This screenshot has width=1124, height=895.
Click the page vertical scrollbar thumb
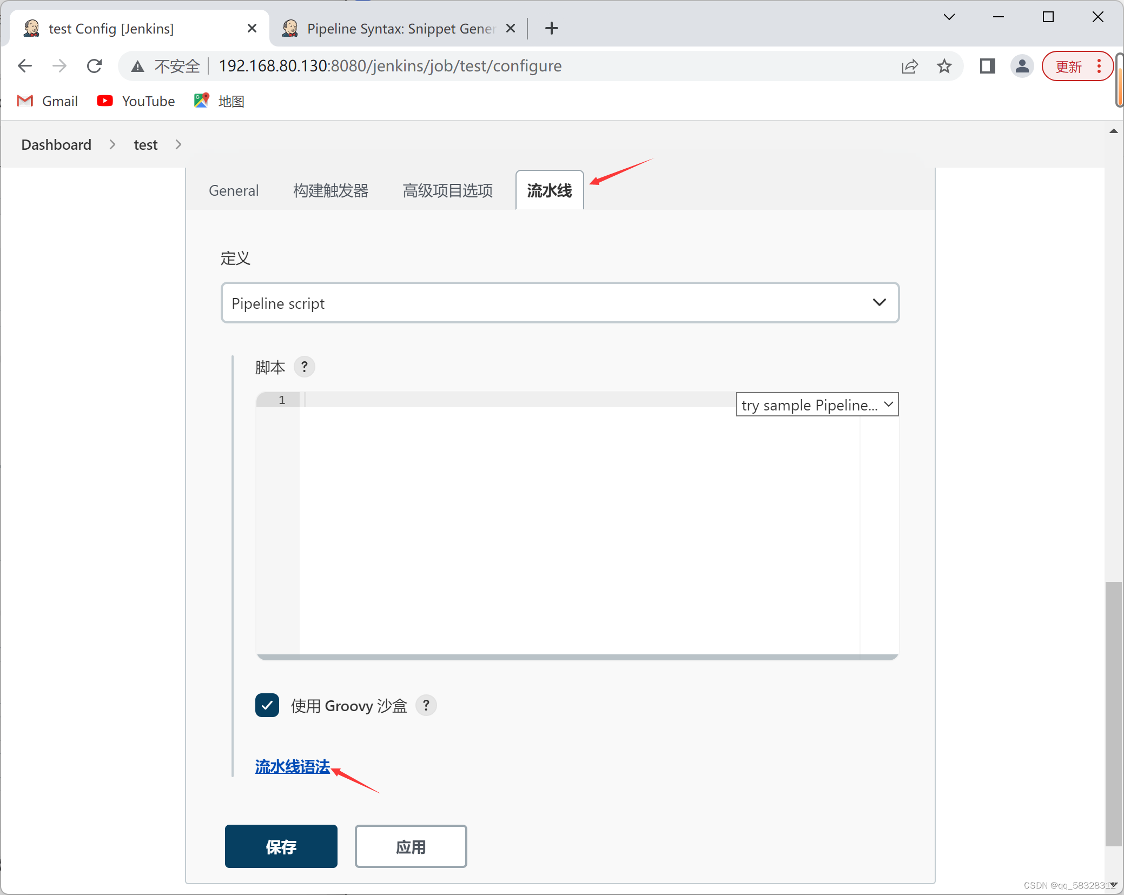[1113, 714]
